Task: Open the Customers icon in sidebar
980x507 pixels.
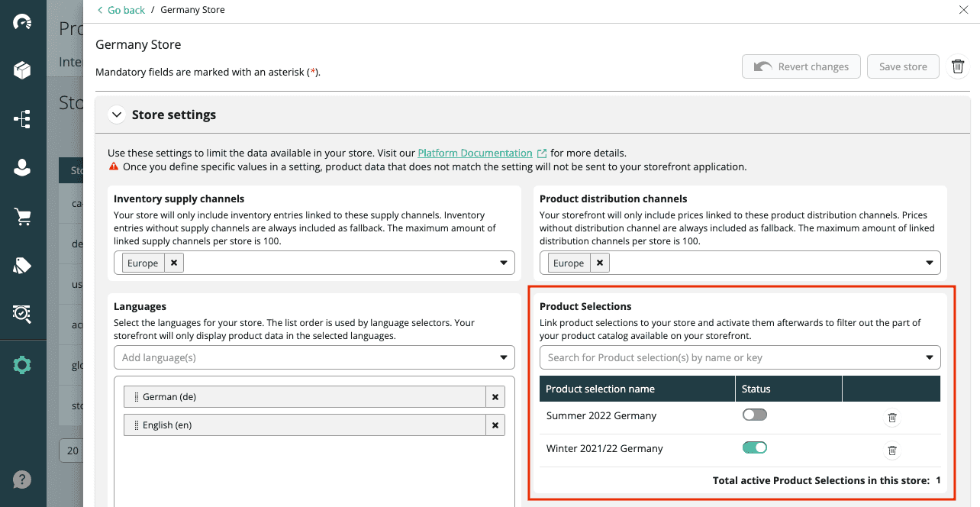Action: [x=22, y=168]
